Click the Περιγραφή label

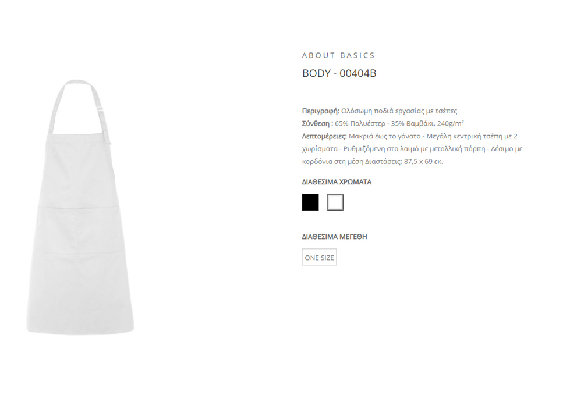[x=320, y=111]
